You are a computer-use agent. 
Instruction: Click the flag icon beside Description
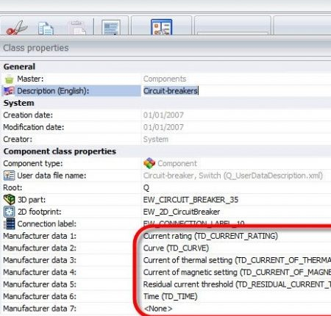9,91
